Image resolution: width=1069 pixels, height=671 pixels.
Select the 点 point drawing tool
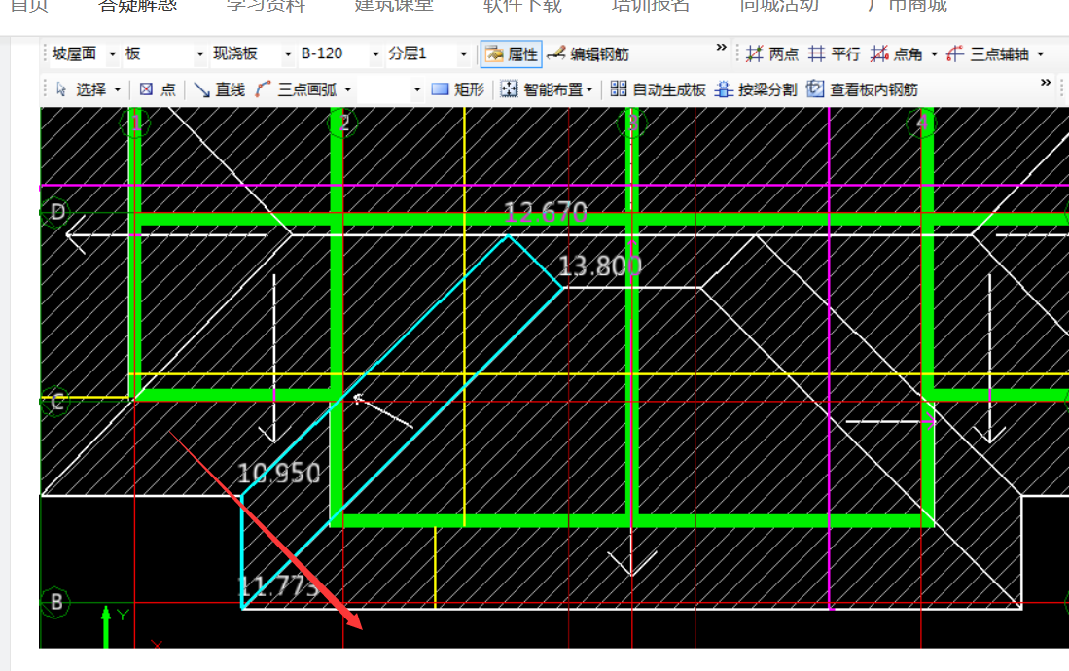click(158, 89)
